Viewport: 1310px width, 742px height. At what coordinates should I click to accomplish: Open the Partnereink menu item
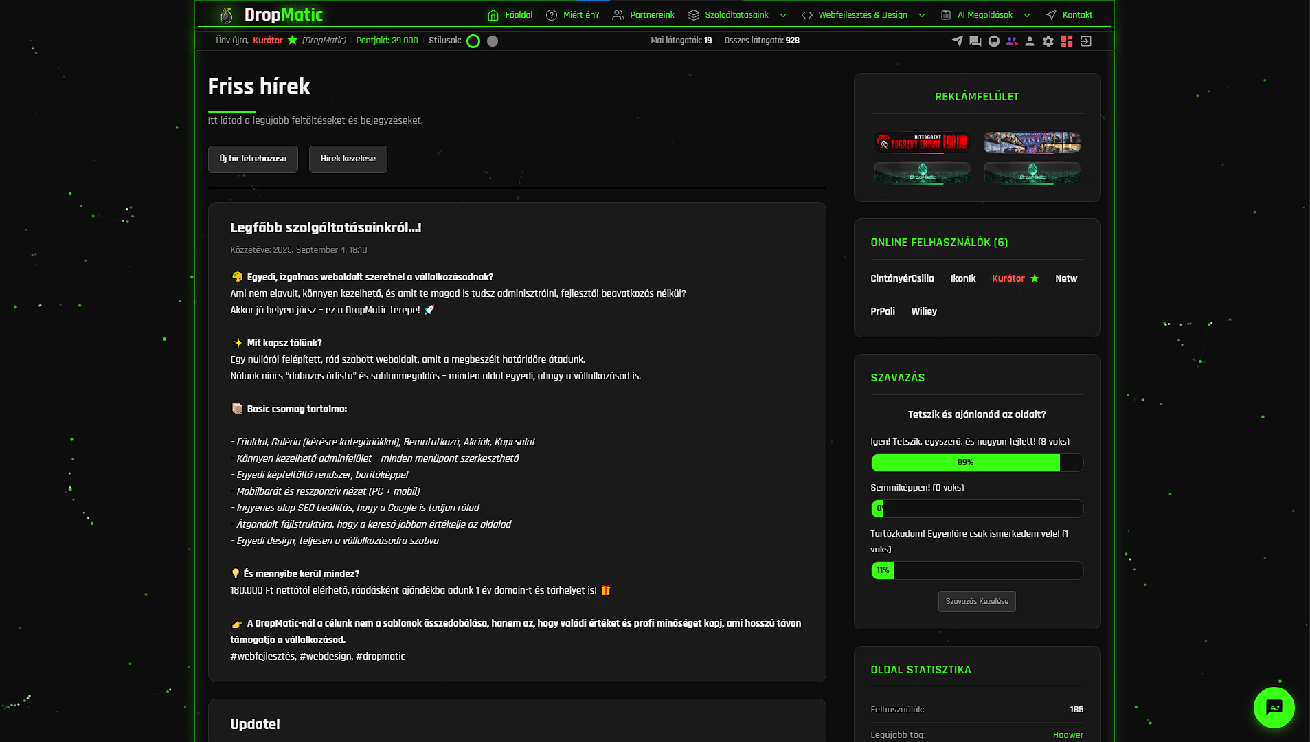point(643,15)
